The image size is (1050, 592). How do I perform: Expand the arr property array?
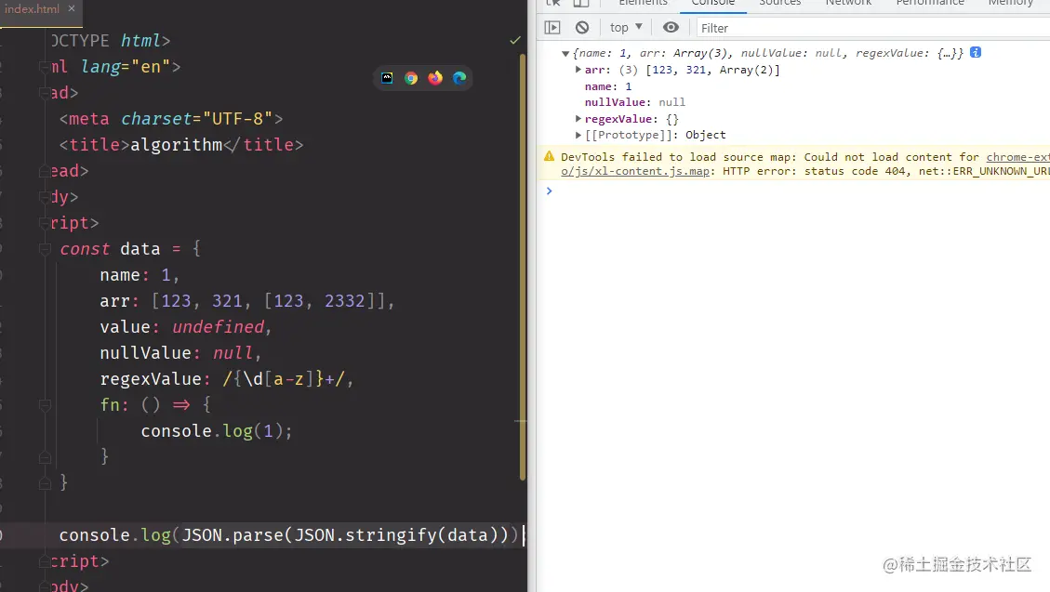(x=578, y=70)
